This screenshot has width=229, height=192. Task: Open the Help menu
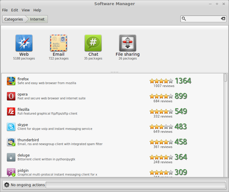tap(37, 10)
